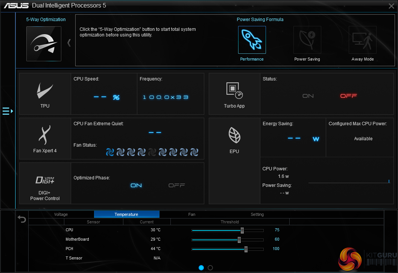Expand the left sidebar menu
This screenshot has height=273, width=398.
pyautogui.click(x=8, y=111)
